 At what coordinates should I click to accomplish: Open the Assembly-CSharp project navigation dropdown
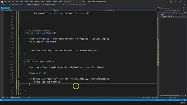click(x=27, y=10)
